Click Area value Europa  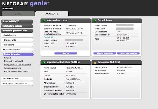69,72
